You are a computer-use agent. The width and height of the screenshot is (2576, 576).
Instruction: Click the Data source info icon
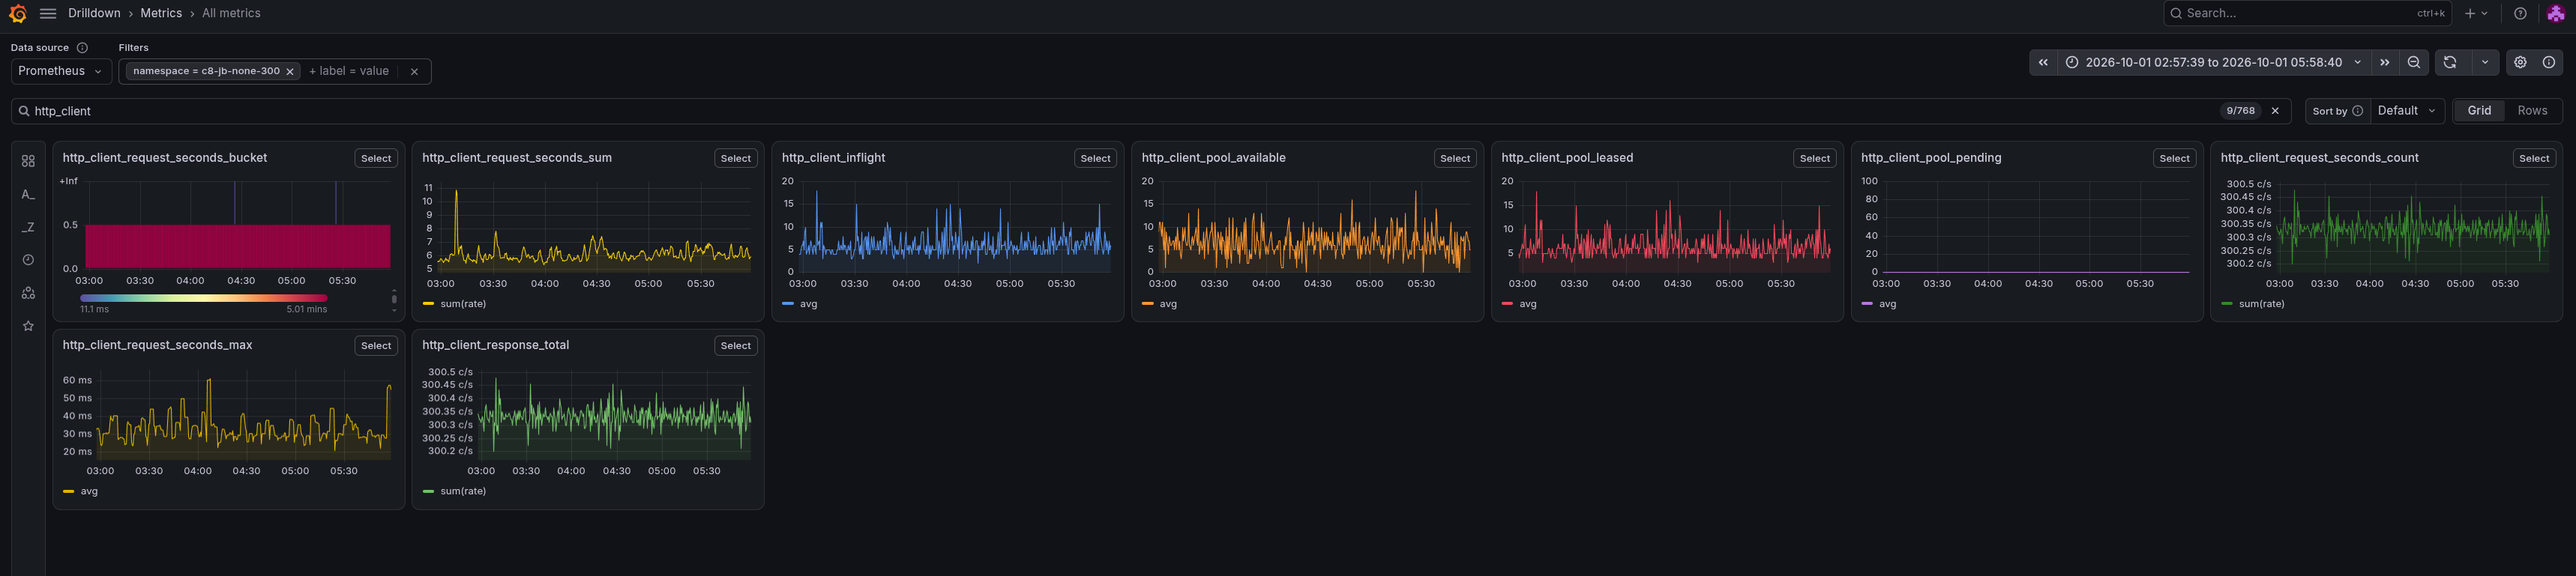pyautogui.click(x=82, y=48)
